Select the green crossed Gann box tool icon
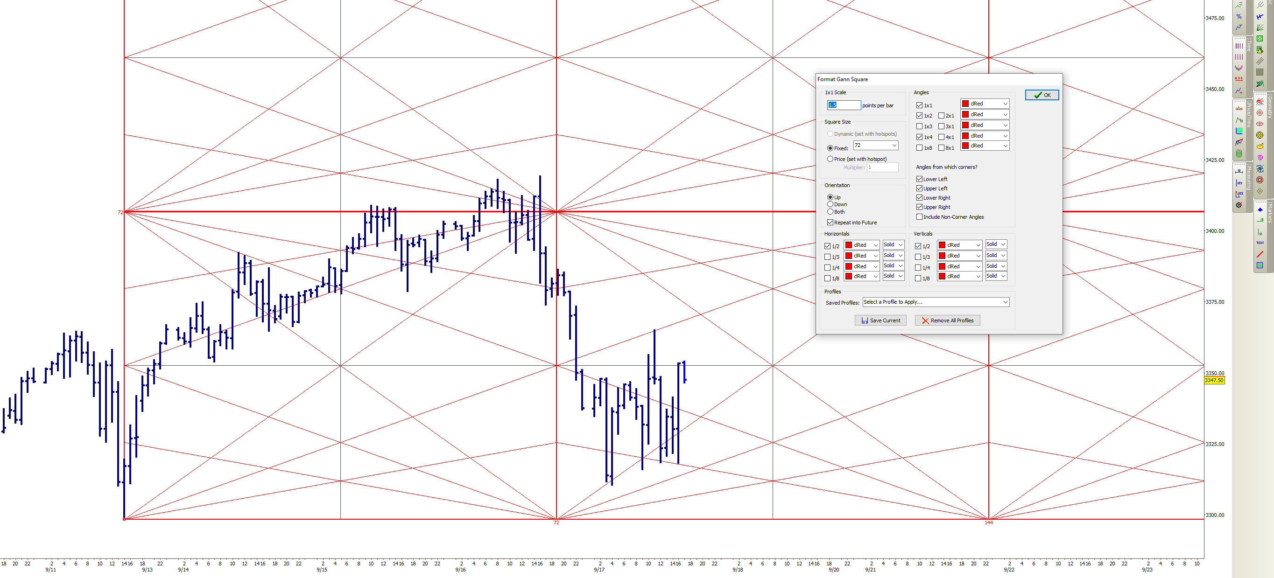The width and height of the screenshot is (1274, 578). pos(1260,39)
